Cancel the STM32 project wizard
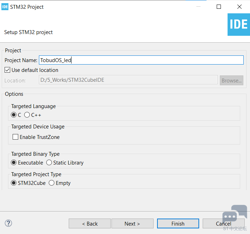This screenshot has width=250, height=234. pos(224,223)
